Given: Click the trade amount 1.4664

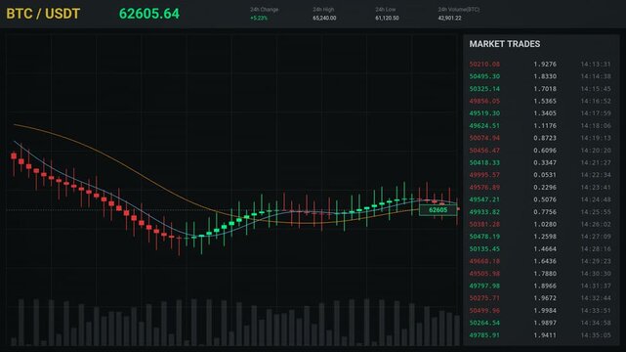Looking at the screenshot, I should click(x=545, y=248).
